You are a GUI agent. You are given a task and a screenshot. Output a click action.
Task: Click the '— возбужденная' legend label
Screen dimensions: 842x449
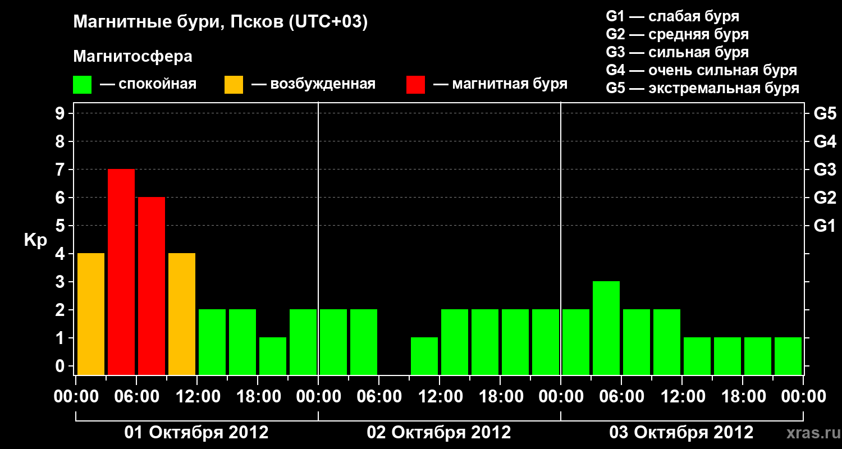tap(313, 84)
